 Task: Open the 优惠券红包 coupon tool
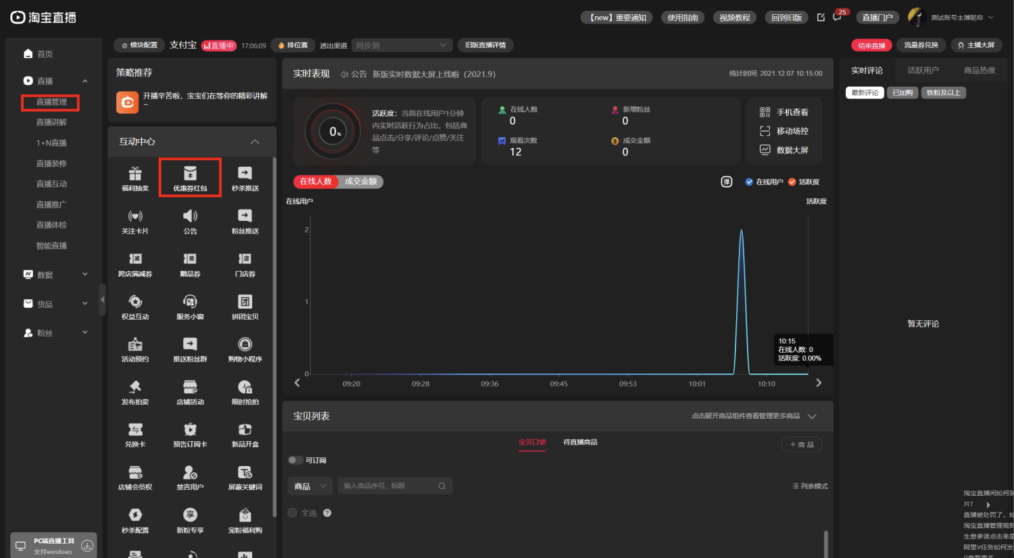[190, 179]
